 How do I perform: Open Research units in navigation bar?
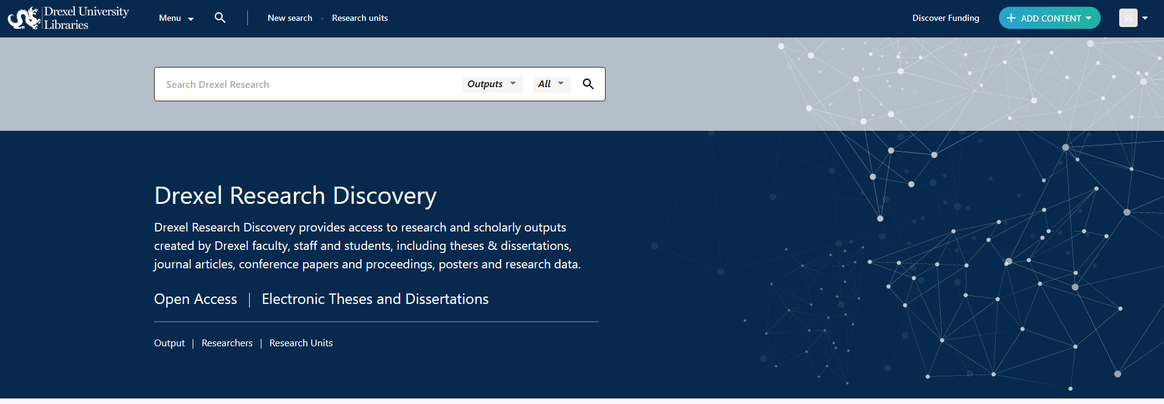[360, 18]
